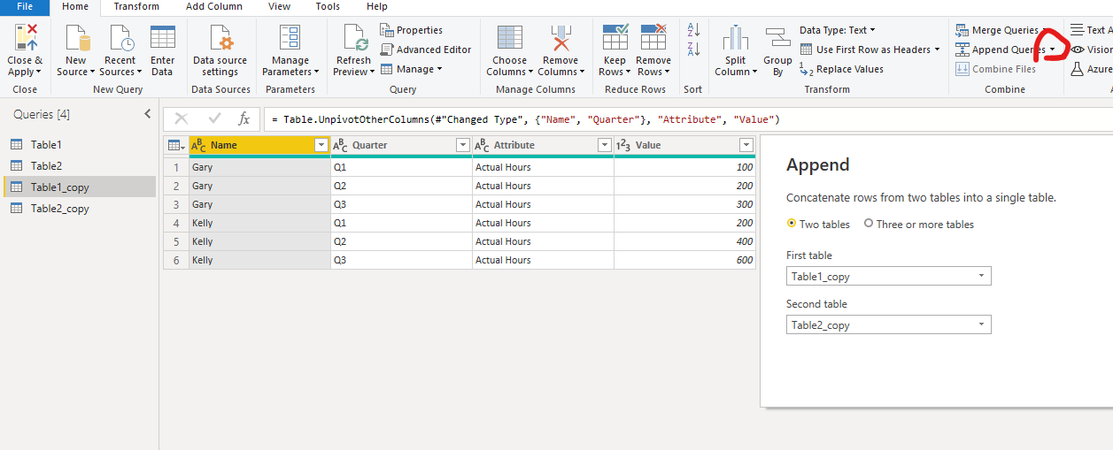Click the Refresh Preview icon

coord(353,39)
